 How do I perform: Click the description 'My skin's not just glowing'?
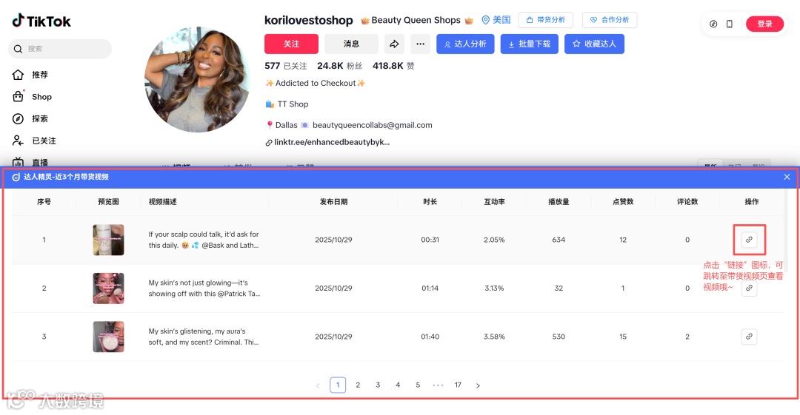coord(204,288)
